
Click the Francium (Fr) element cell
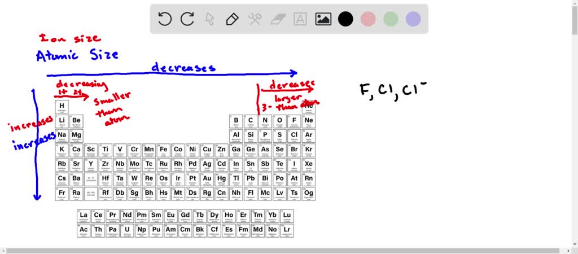point(62,194)
